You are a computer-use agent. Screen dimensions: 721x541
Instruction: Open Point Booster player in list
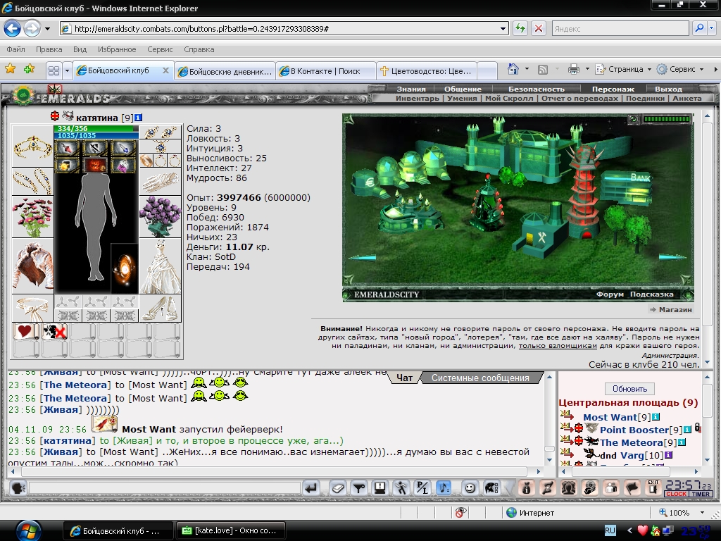pyautogui.click(x=634, y=430)
